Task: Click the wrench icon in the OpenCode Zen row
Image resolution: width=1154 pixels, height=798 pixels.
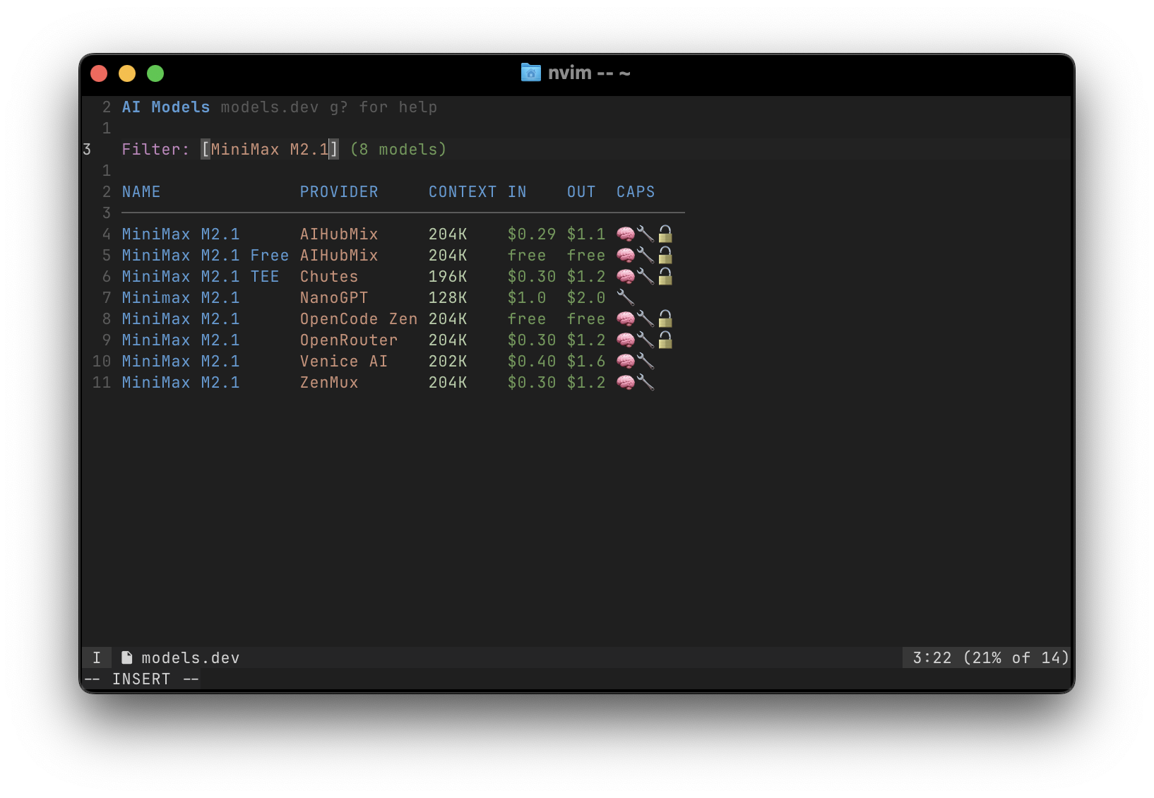Action: tap(646, 318)
